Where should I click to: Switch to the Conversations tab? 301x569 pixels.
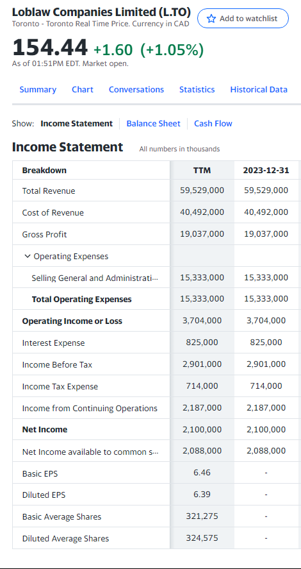pos(136,90)
